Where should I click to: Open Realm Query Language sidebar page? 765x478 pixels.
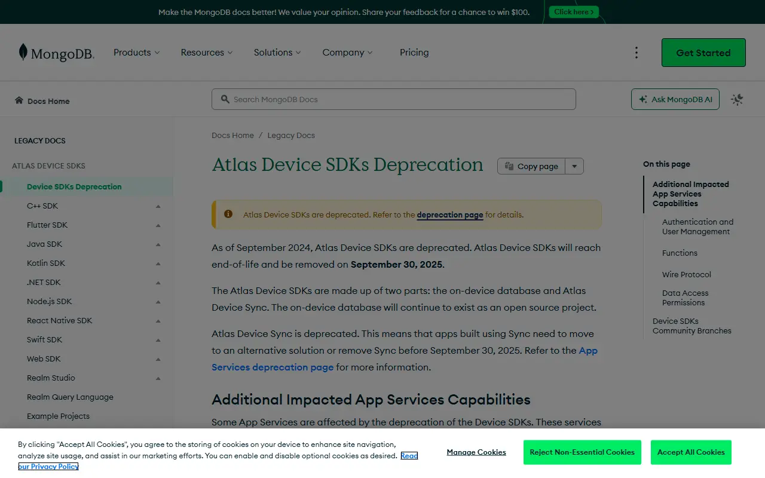[x=70, y=397]
